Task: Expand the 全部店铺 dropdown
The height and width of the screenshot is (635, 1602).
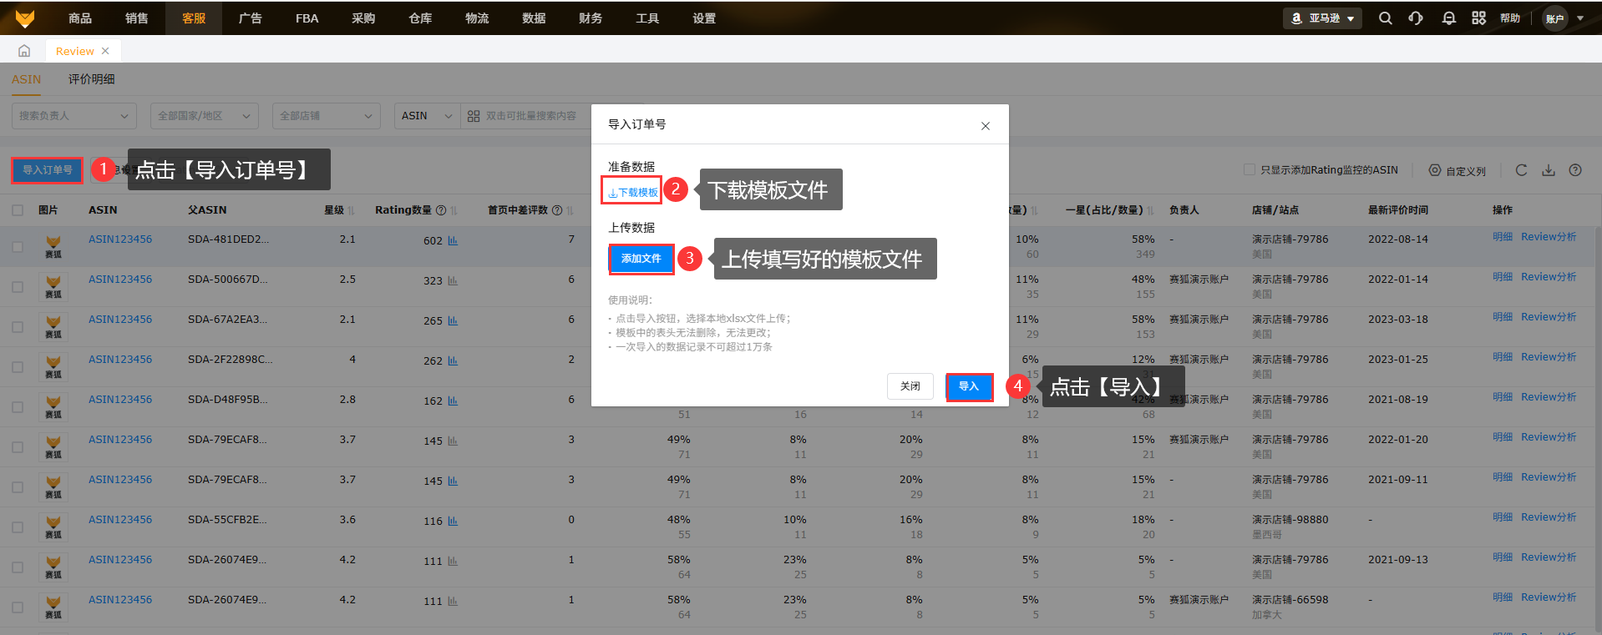Action: (326, 116)
